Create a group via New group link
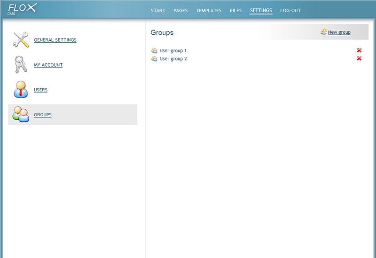 coord(339,32)
